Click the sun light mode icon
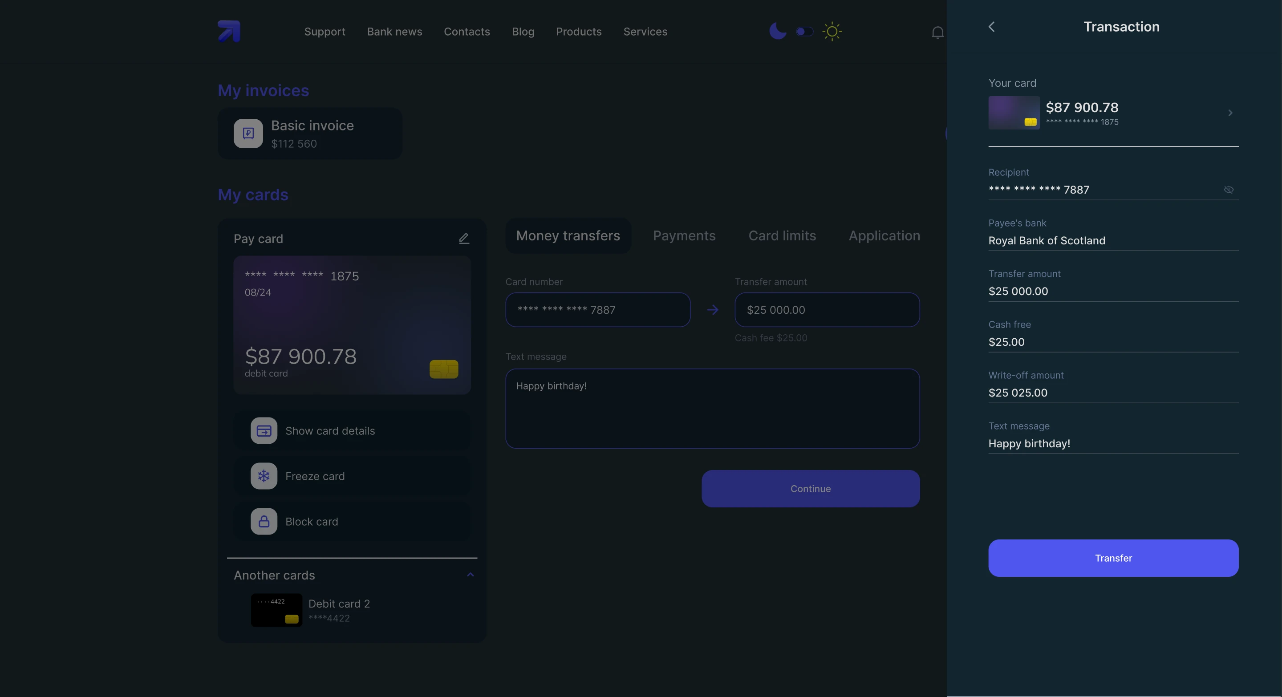1282x697 pixels. 832,31
